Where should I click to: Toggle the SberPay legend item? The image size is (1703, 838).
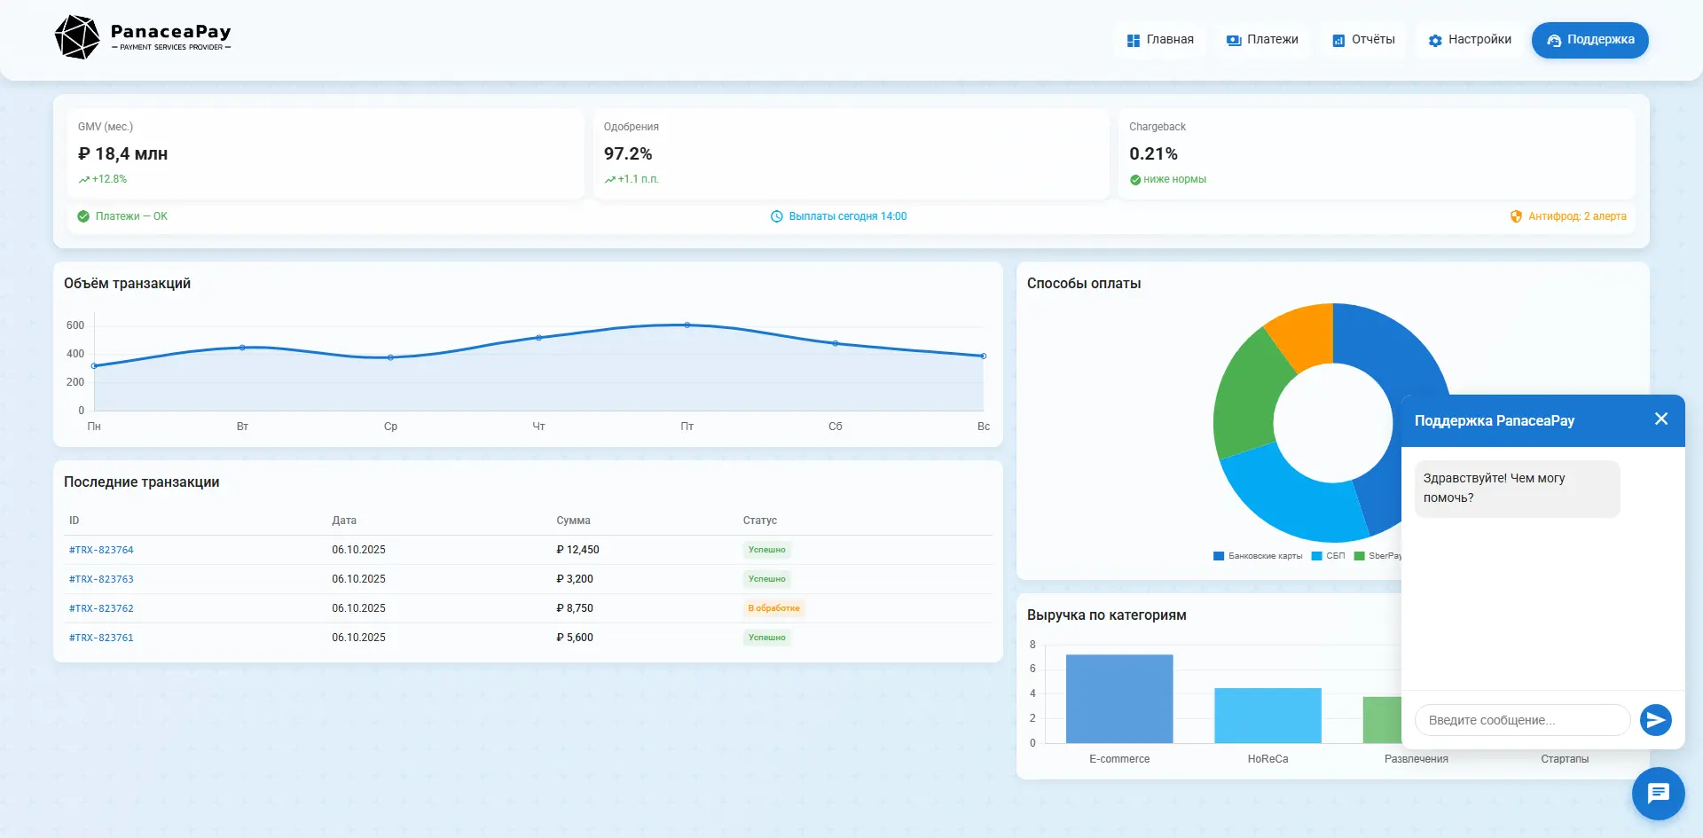coord(1379,556)
